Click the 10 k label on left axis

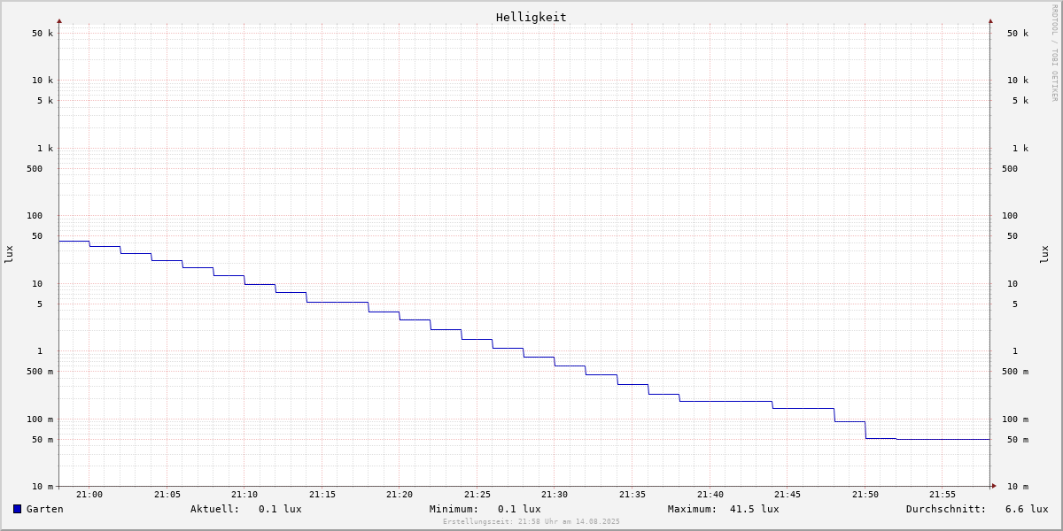[43, 81]
